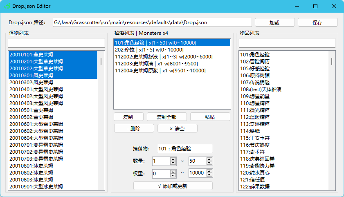Click the 加载 (Load) button

point(274,22)
